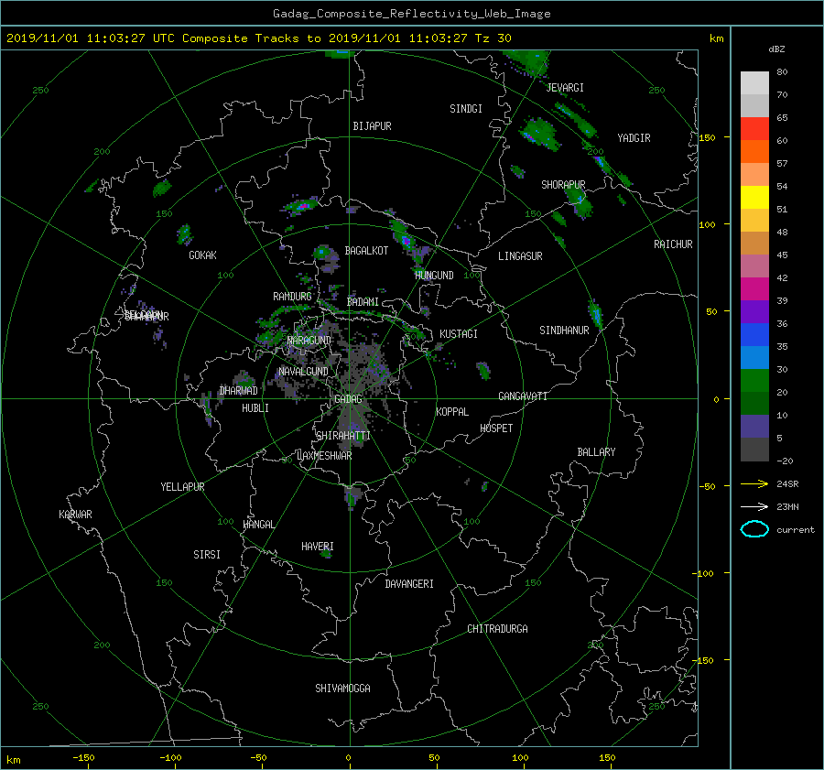Click the HOSPET city label
Image resolution: width=824 pixels, height=770 pixels.
(496, 428)
